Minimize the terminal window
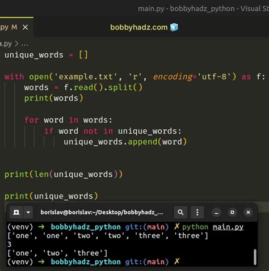This screenshot has width=269, height=271. coord(216,213)
